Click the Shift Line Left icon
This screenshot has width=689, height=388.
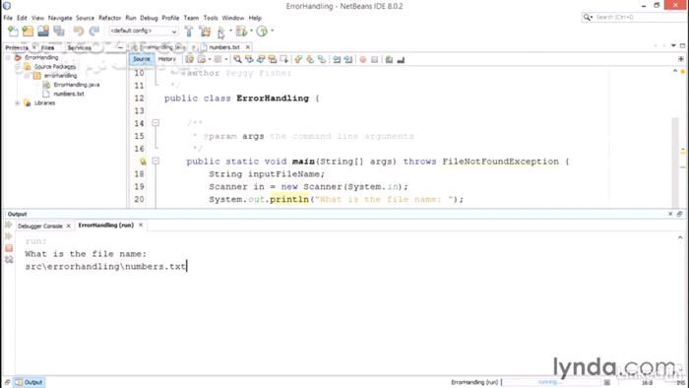pos(337,59)
